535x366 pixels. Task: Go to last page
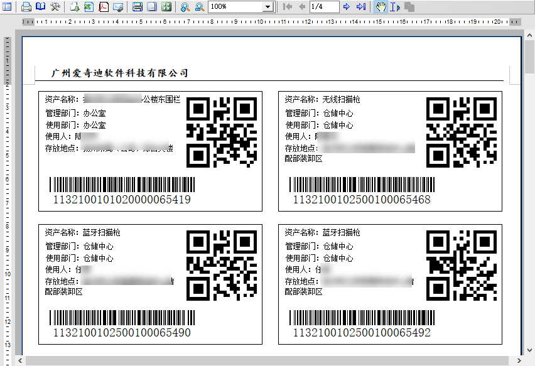[x=360, y=6]
